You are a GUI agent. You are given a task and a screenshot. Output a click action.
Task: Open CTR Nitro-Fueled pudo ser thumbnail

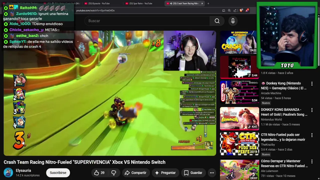(239, 144)
